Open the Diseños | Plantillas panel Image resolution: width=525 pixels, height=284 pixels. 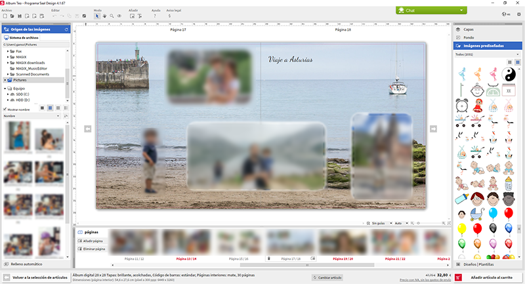(488, 264)
